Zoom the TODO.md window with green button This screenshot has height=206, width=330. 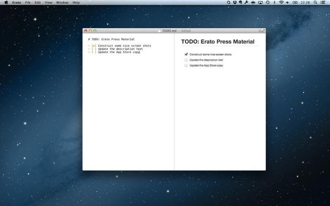click(x=95, y=30)
